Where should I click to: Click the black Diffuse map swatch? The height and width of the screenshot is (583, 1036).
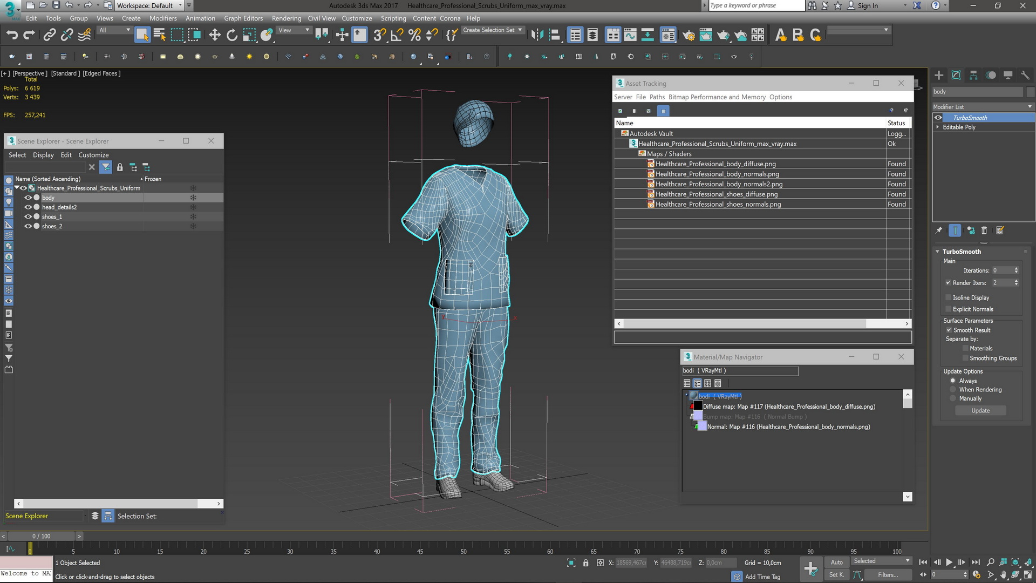pyautogui.click(x=698, y=406)
